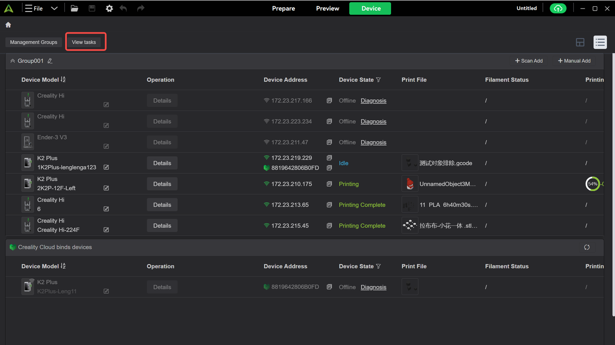
Task: Open Details for 2K2P-12F-Left
Action: (x=162, y=184)
